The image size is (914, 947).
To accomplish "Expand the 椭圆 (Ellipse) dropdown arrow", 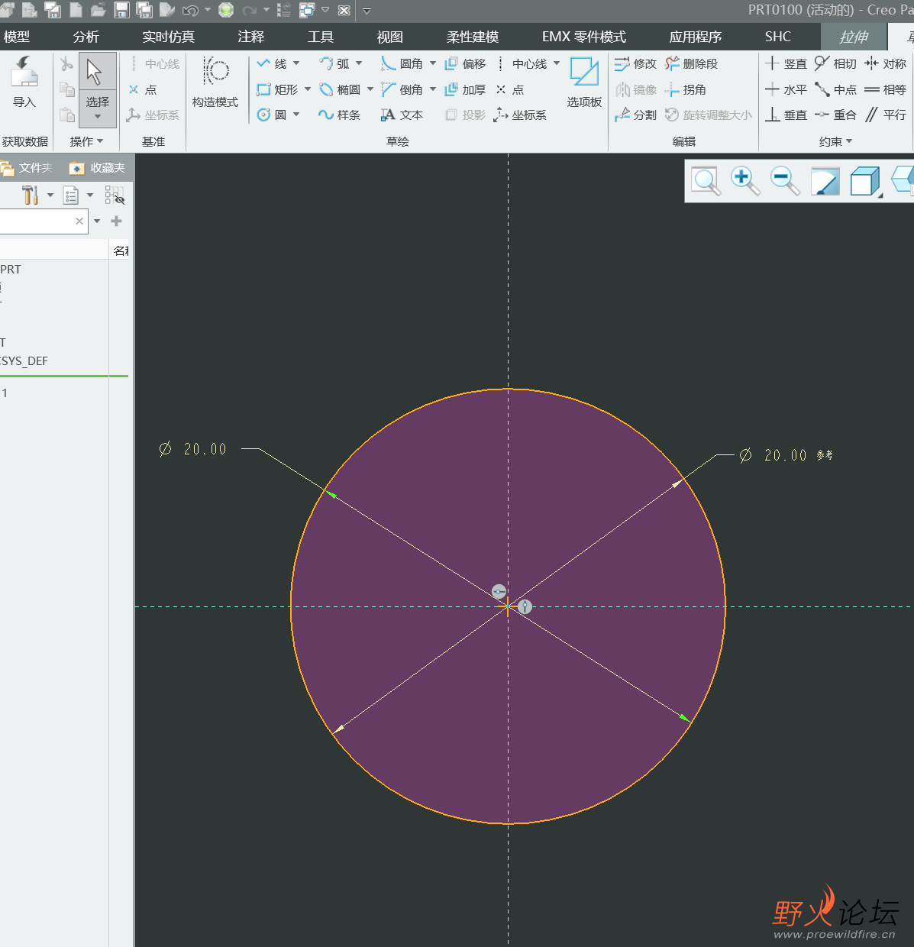I will (x=370, y=89).
